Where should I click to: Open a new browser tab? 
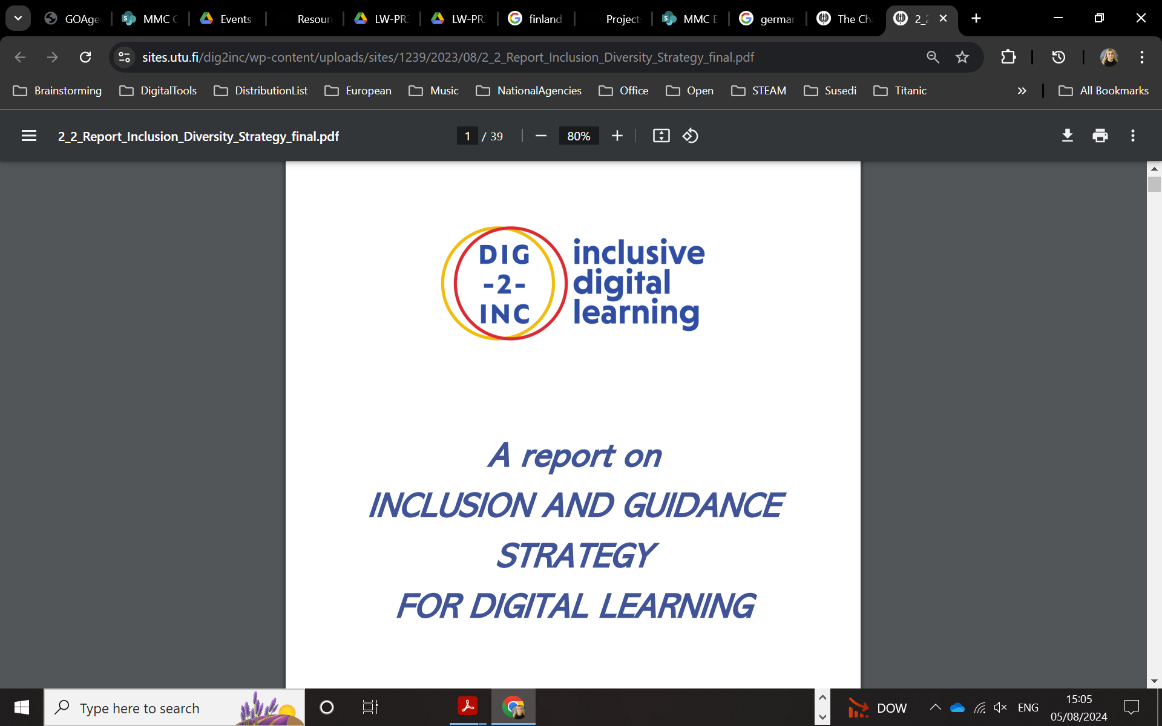pyautogui.click(x=976, y=19)
